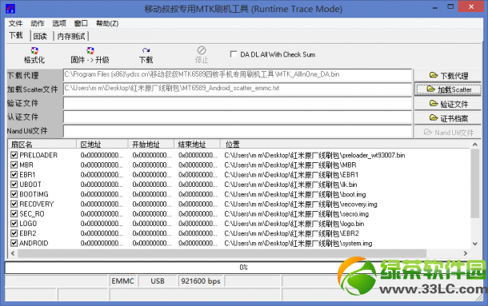Screen dimensions: 488x306
Task: Uncheck the EBR1 partition checkbox
Action: (x=14, y=174)
